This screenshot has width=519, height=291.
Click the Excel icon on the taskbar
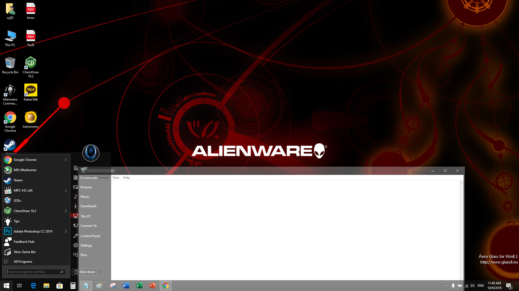pos(139,286)
